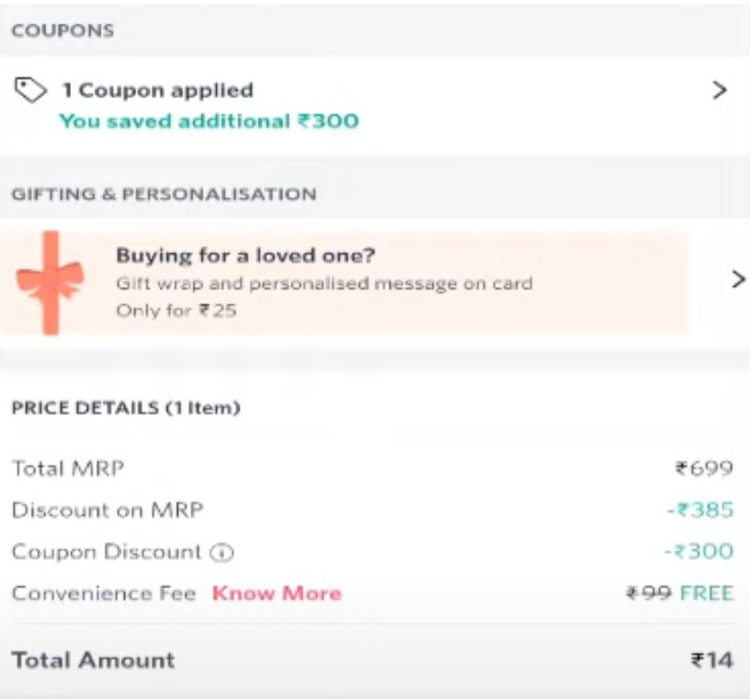Click the struck-through ₹99 FREE fee

680,594
